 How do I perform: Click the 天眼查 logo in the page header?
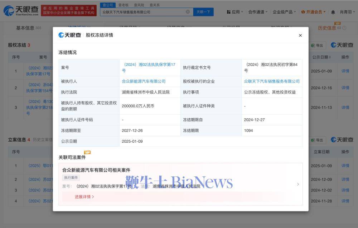[21, 10]
